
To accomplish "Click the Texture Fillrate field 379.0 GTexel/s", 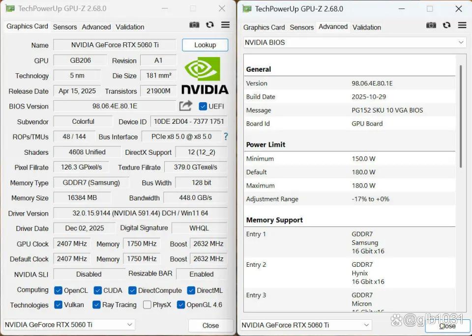I will tap(195, 167).
